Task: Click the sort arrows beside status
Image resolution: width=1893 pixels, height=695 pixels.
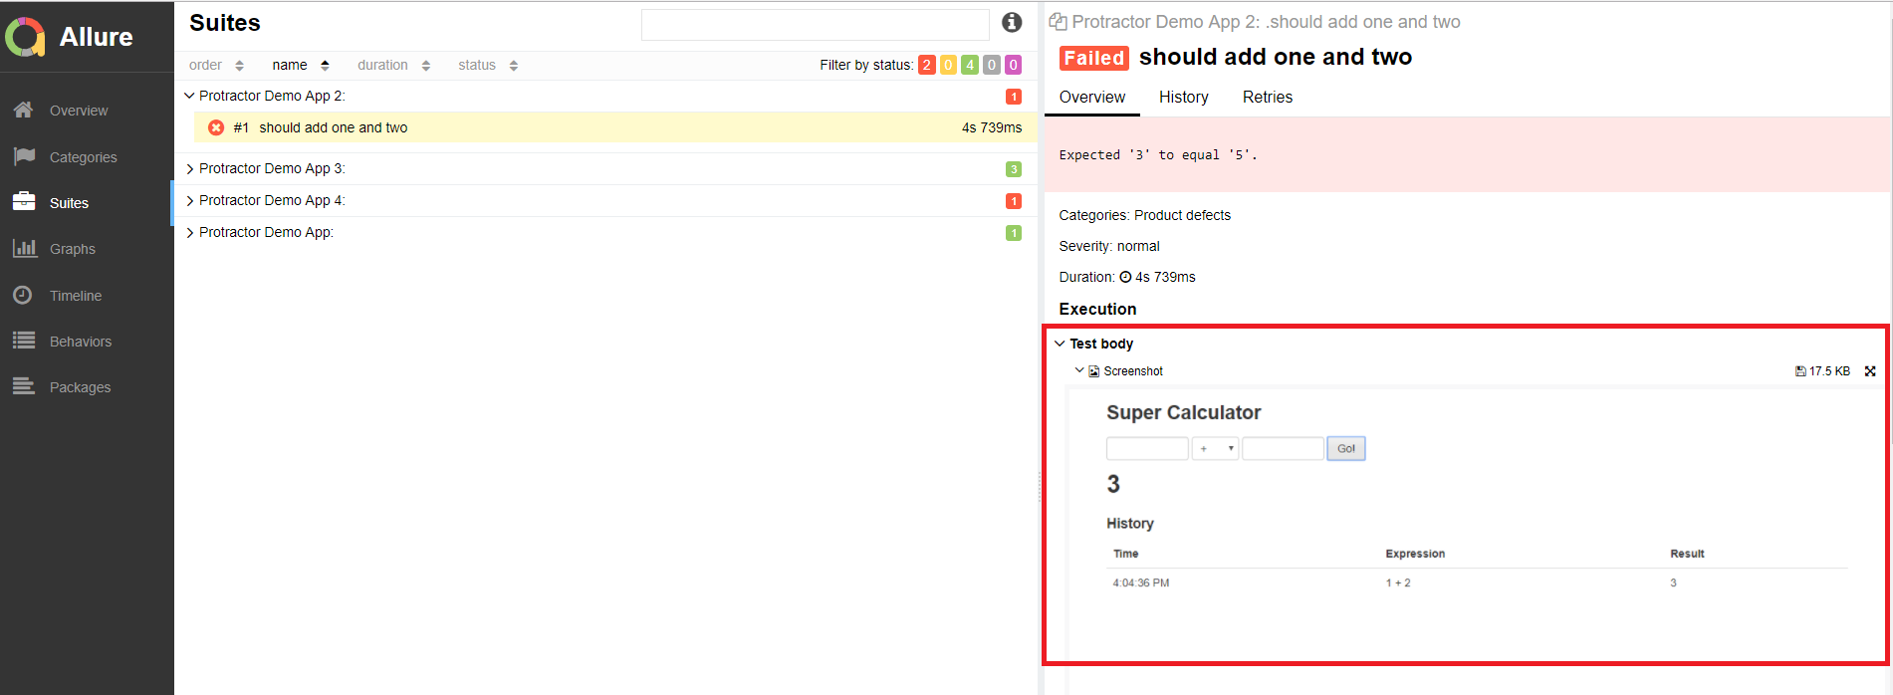Action: click(514, 66)
